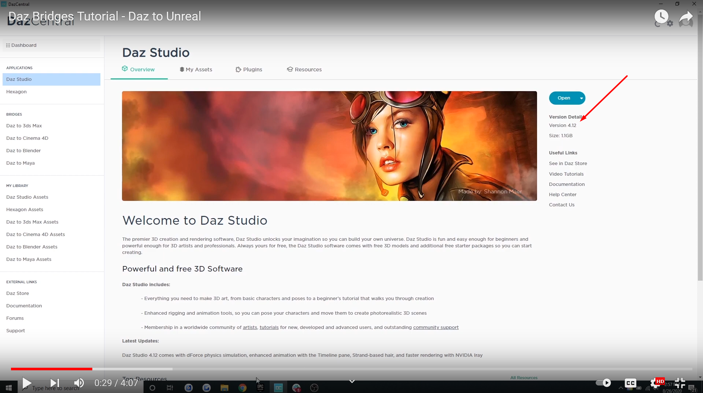The image size is (703, 393).
Task: Open Support external link
Action: [x=16, y=331]
